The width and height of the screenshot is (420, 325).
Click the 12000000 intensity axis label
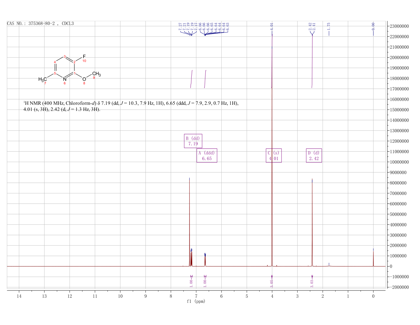(399, 141)
